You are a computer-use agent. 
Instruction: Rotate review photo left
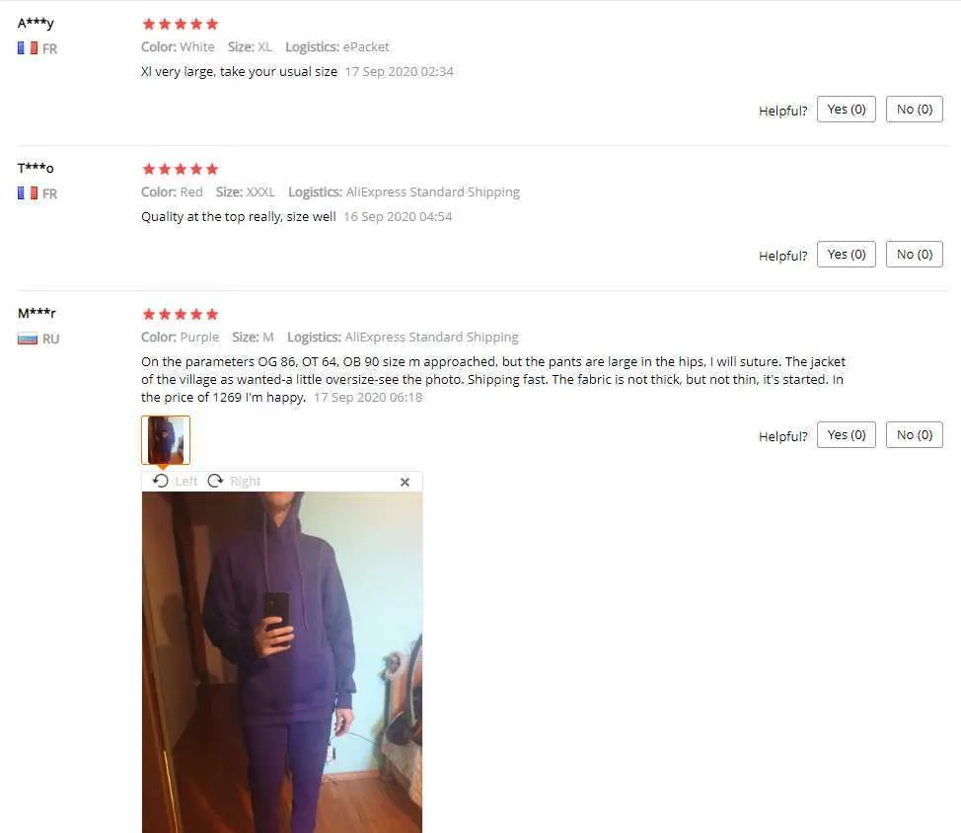tap(175, 482)
